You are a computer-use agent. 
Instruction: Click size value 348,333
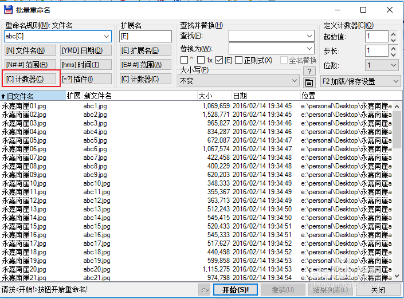pos(218,183)
